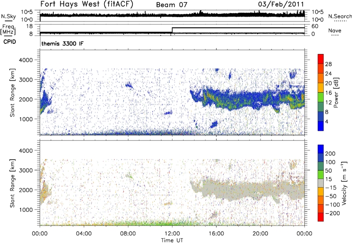Click the "CPID" row label
Image resolution: width=352 pixels, height=243 pixels.
(x=9, y=42)
